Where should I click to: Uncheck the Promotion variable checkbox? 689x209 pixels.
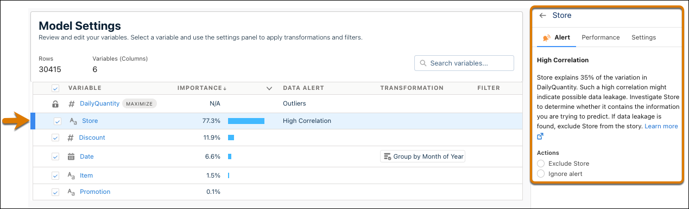(55, 192)
